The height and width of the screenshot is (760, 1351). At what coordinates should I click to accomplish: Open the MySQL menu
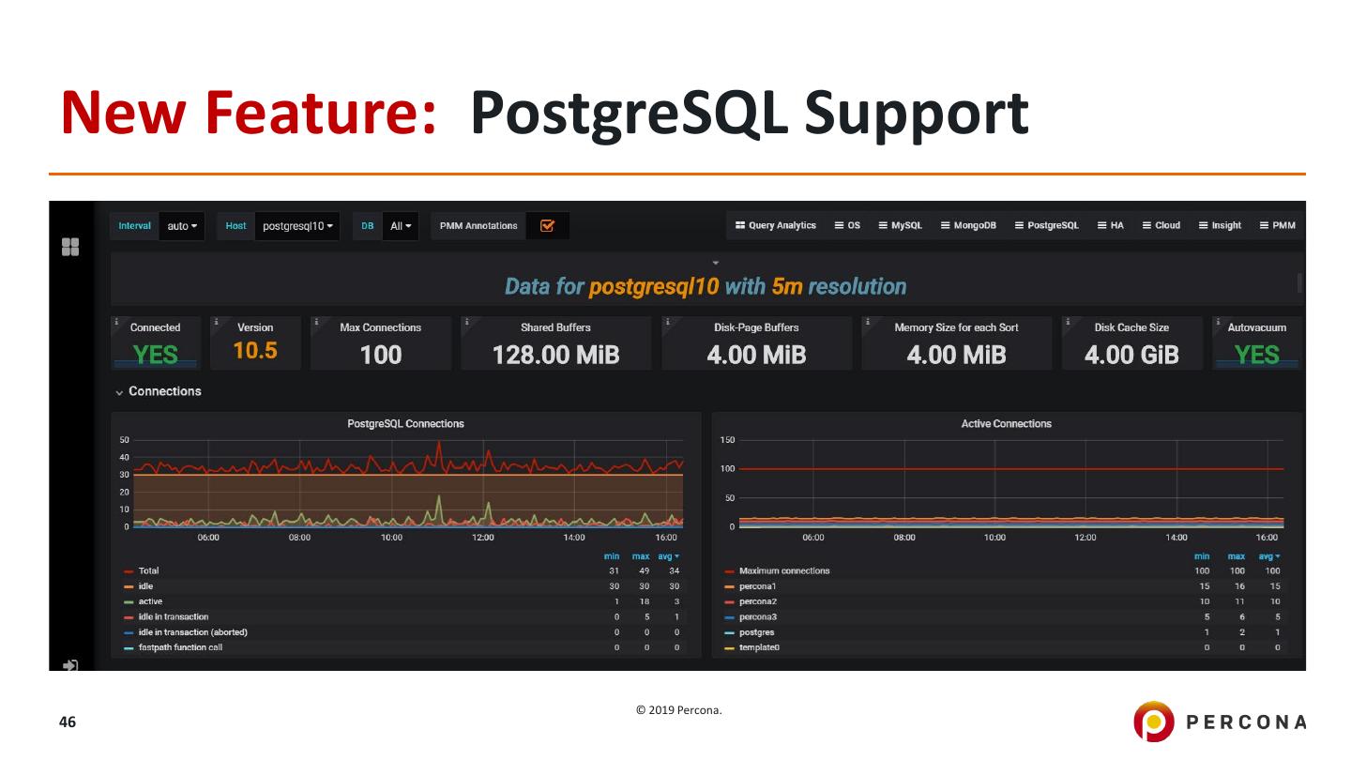coord(900,225)
